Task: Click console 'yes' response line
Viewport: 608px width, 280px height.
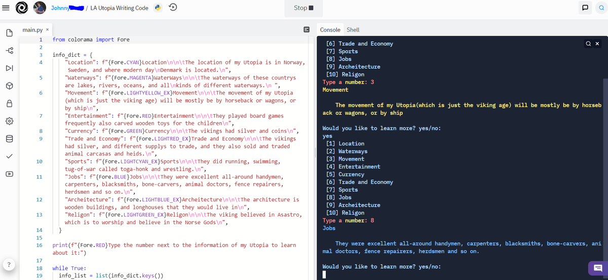Action: pos(327,136)
